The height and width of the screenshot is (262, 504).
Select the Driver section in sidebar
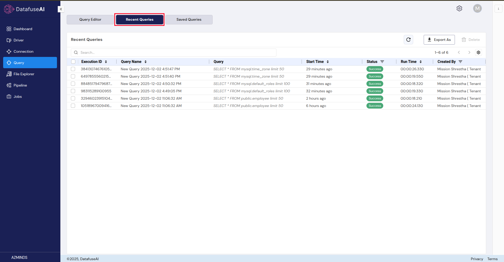point(18,40)
